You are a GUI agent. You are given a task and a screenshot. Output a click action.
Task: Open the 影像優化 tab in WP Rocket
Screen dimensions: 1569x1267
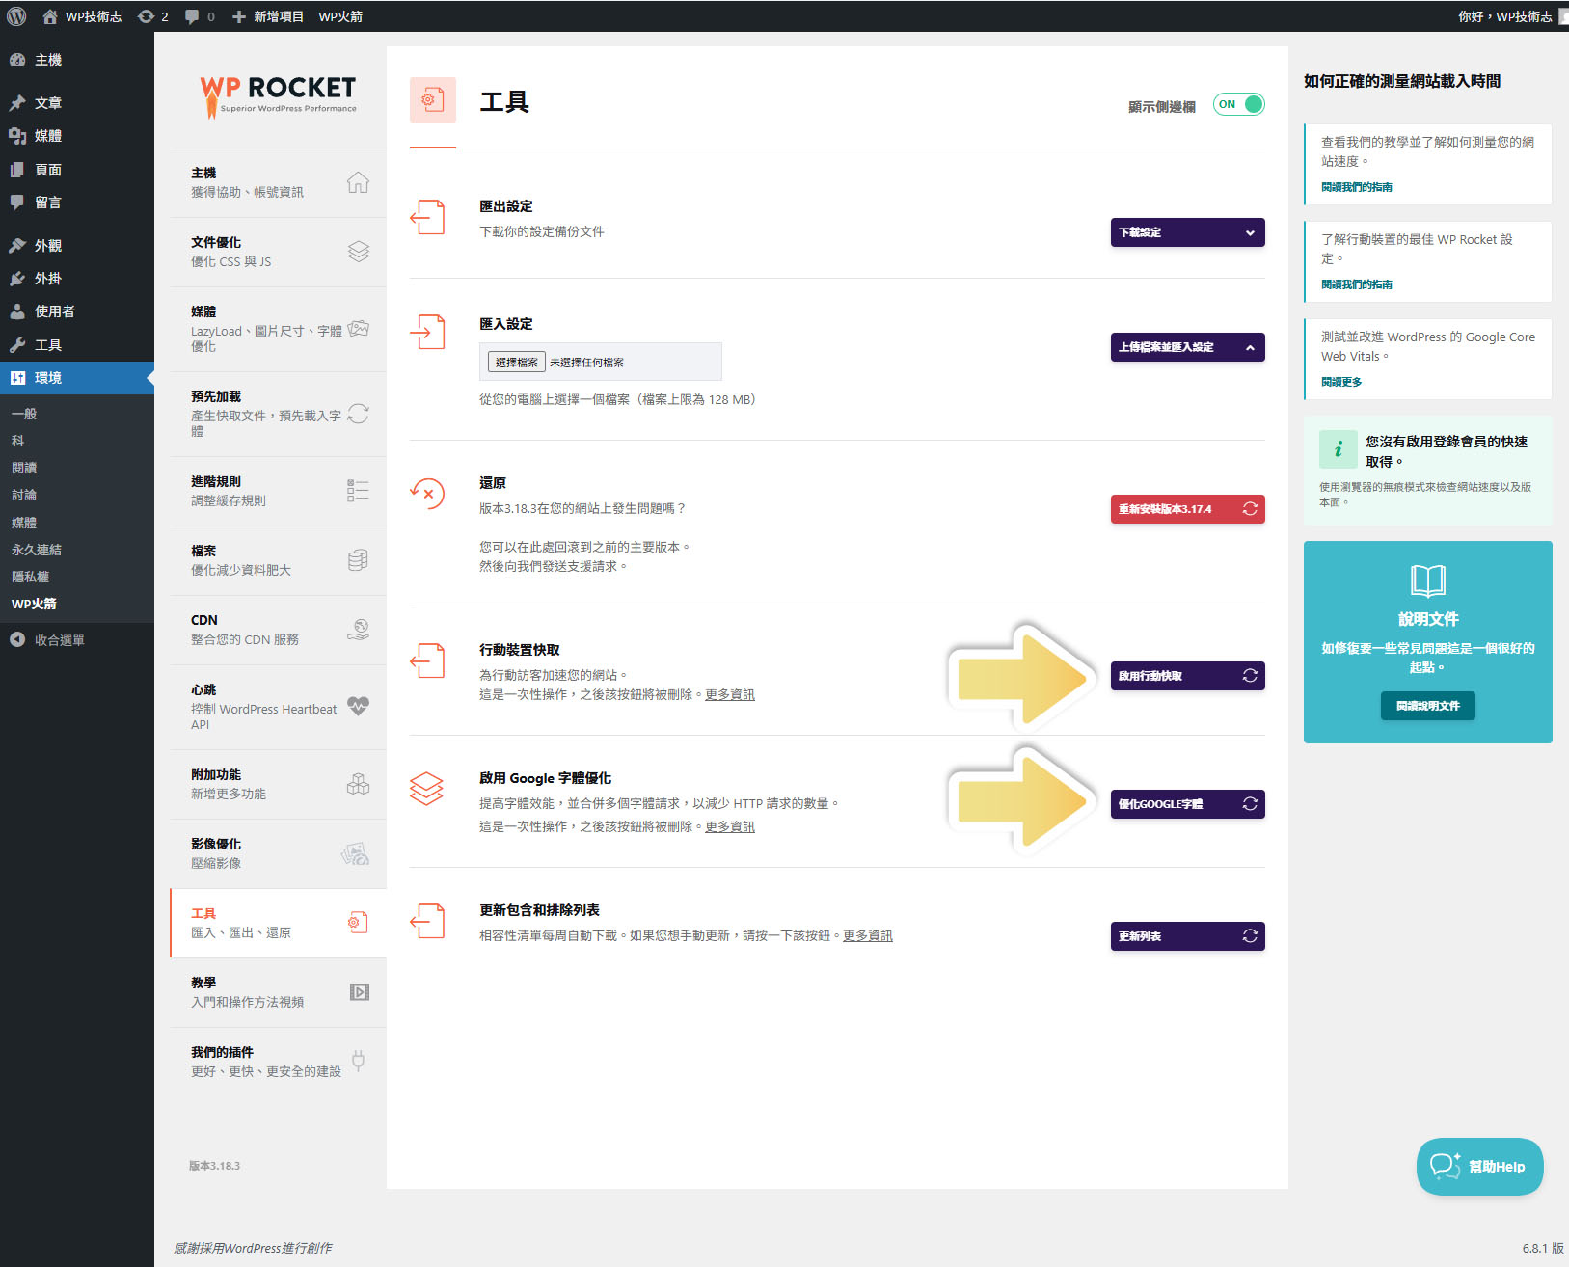pos(278,853)
